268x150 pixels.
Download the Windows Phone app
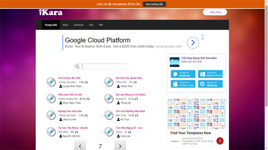coord(210,74)
